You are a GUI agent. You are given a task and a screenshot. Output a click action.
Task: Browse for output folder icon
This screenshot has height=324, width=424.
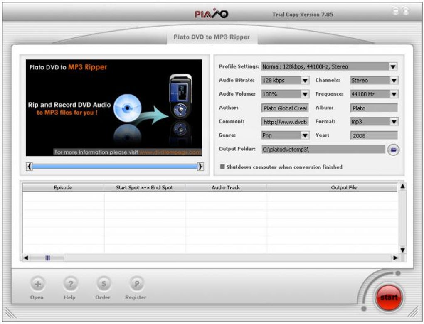pos(393,150)
